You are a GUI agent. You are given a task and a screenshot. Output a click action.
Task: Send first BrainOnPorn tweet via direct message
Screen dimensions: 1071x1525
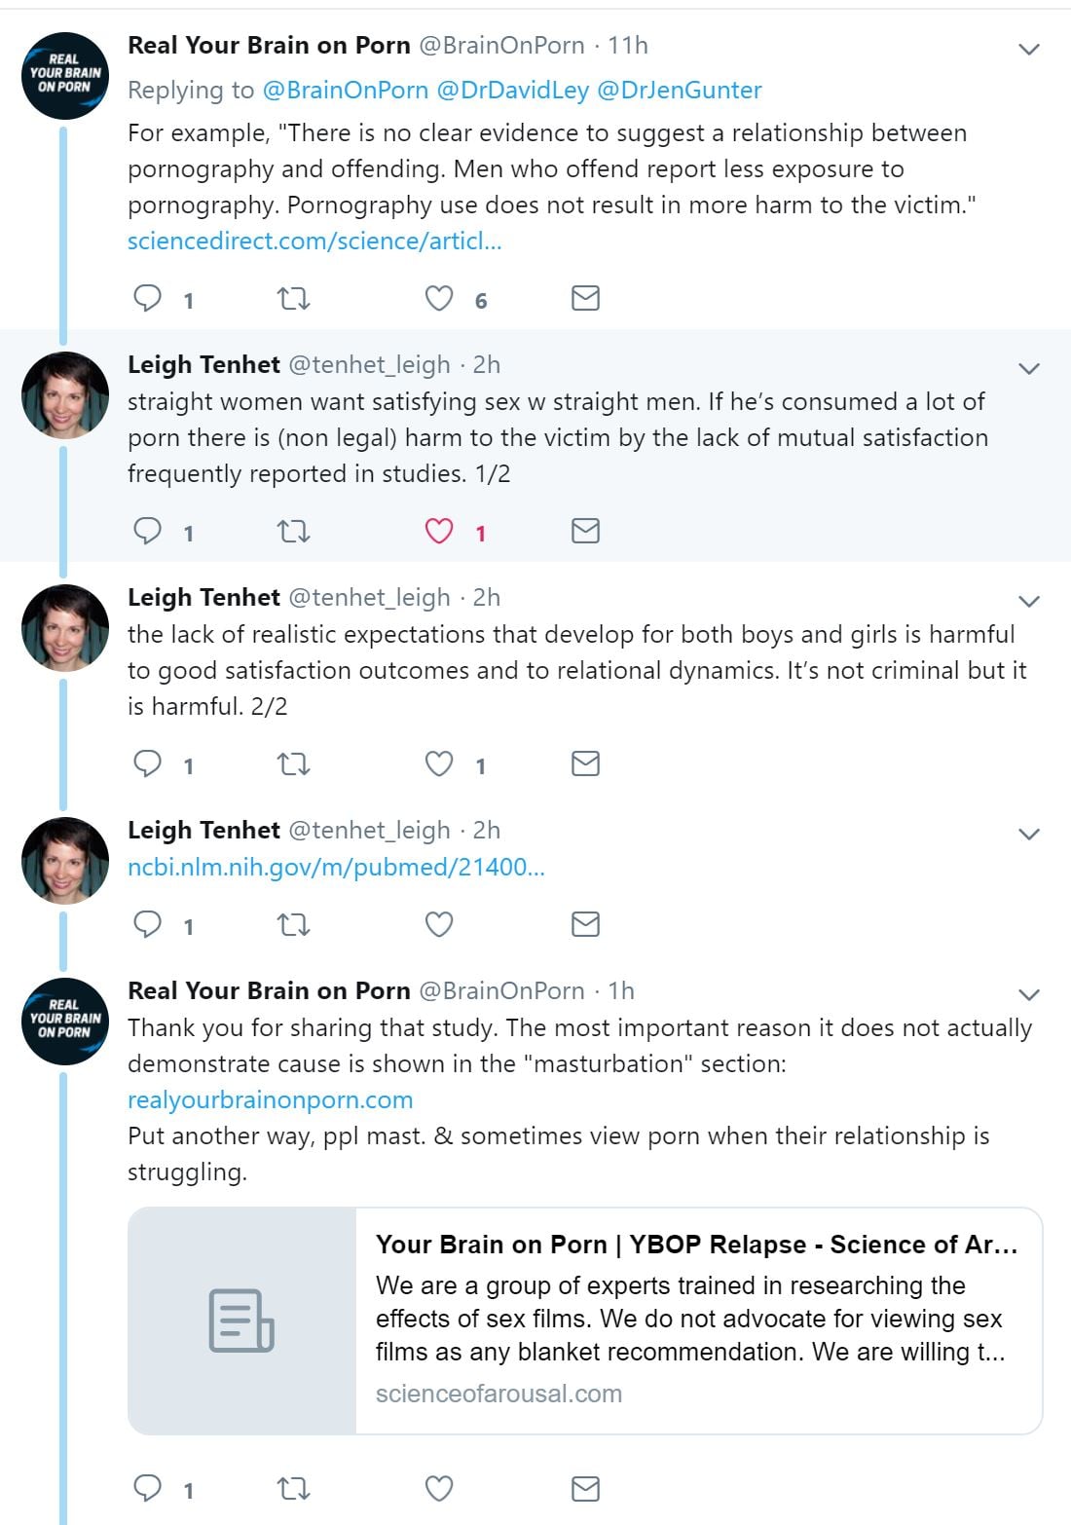pos(585,298)
